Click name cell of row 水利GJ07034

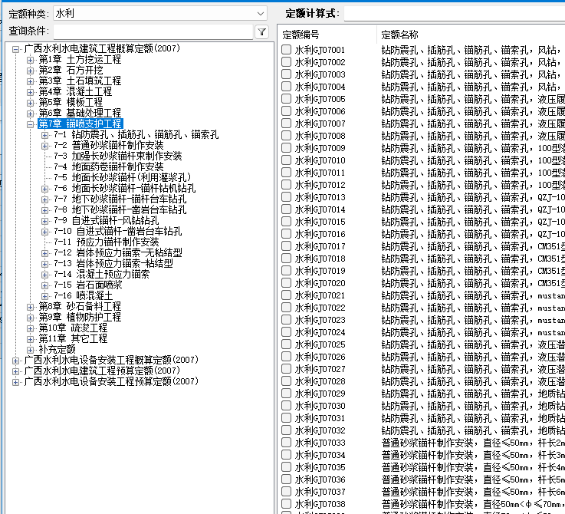(473, 455)
